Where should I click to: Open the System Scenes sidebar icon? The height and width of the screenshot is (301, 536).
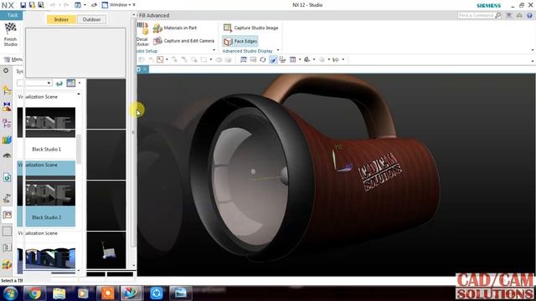click(x=8, y=215)
